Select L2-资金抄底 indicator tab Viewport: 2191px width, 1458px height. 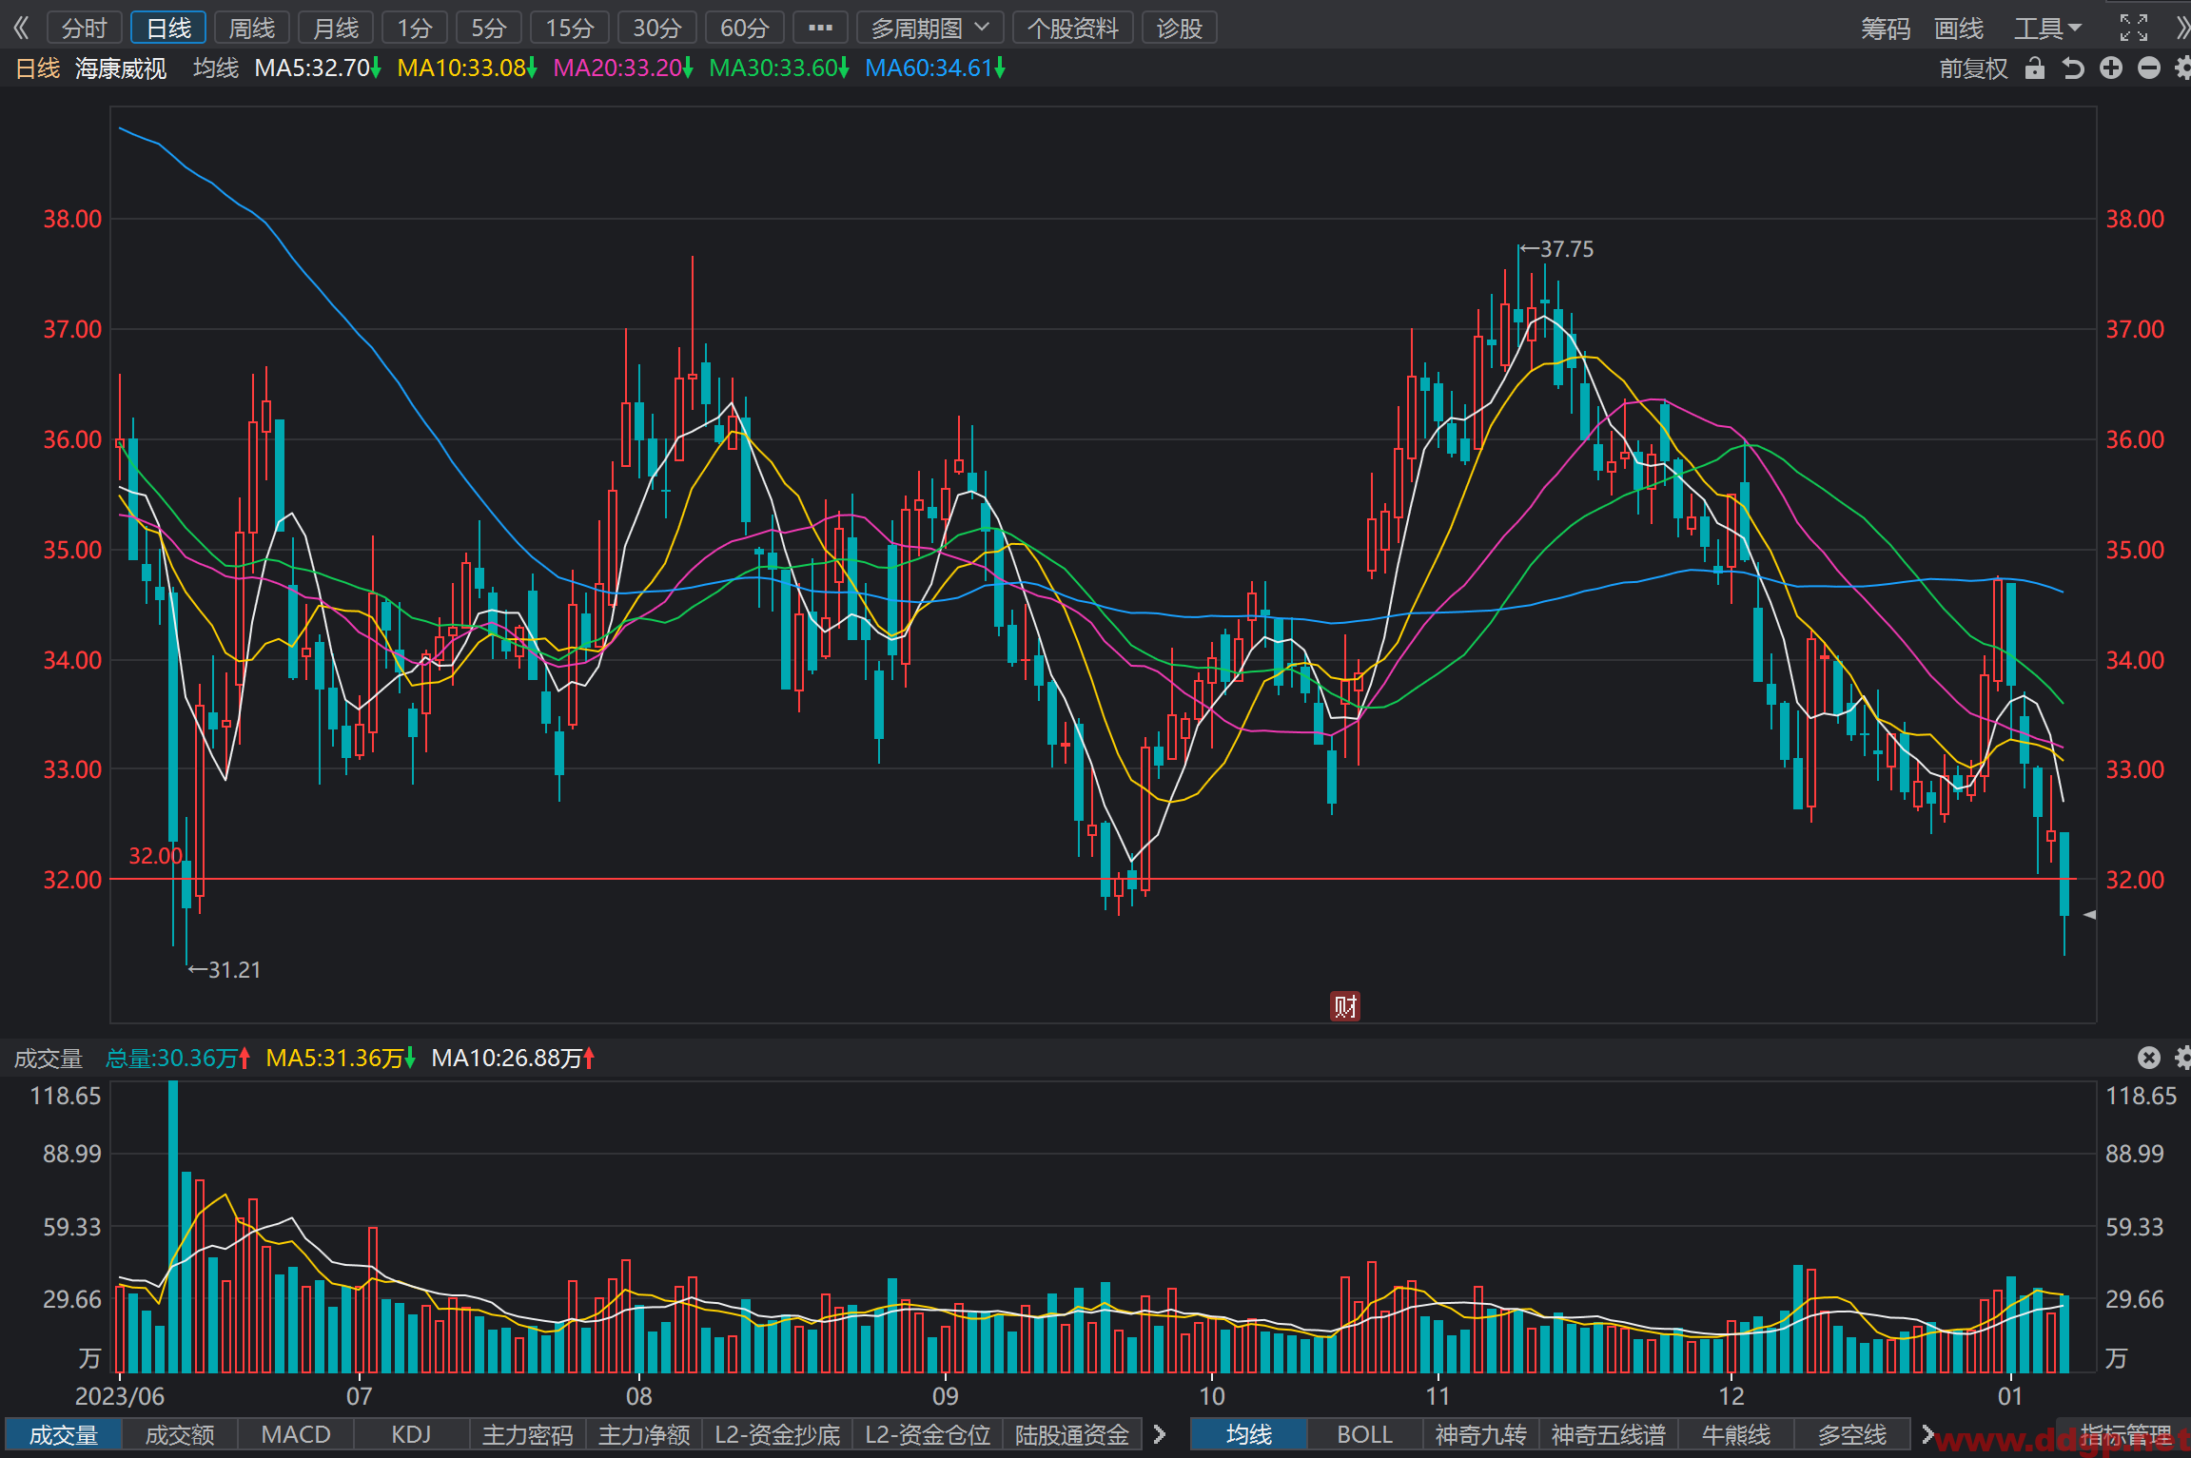coord(777,1434)
